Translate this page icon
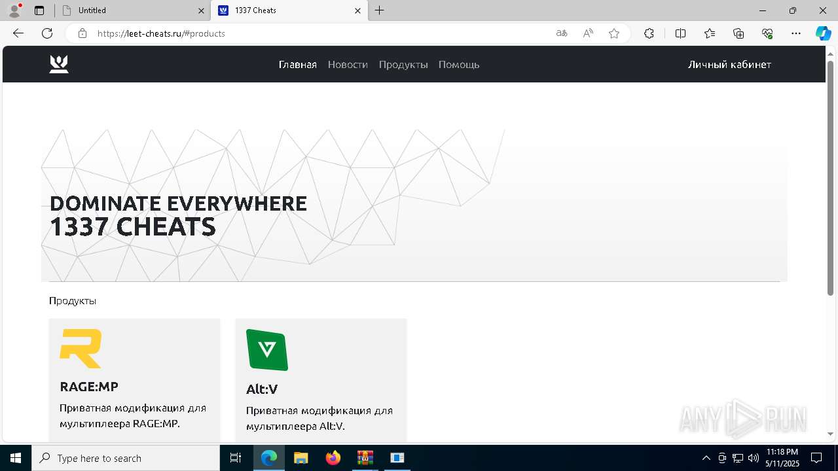Screen dimensions: 838x471 (562, 33)
